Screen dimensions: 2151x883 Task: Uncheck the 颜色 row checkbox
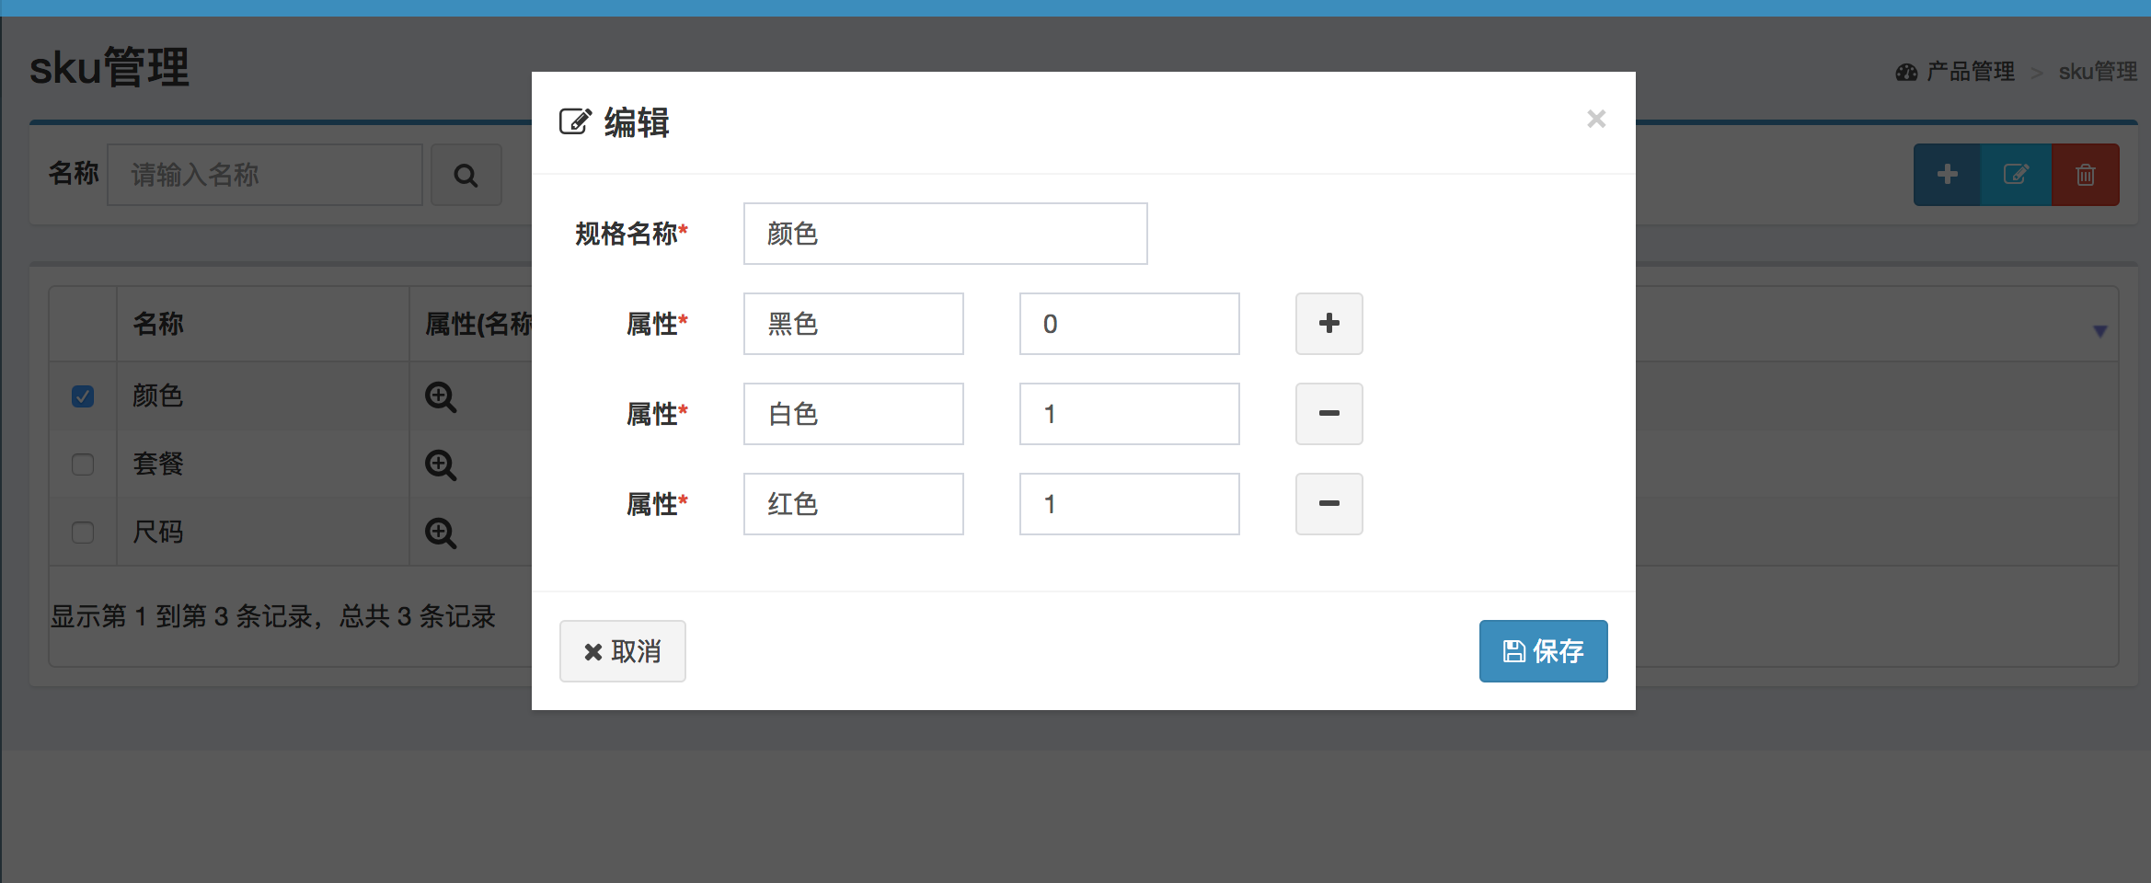click(83, 396)
